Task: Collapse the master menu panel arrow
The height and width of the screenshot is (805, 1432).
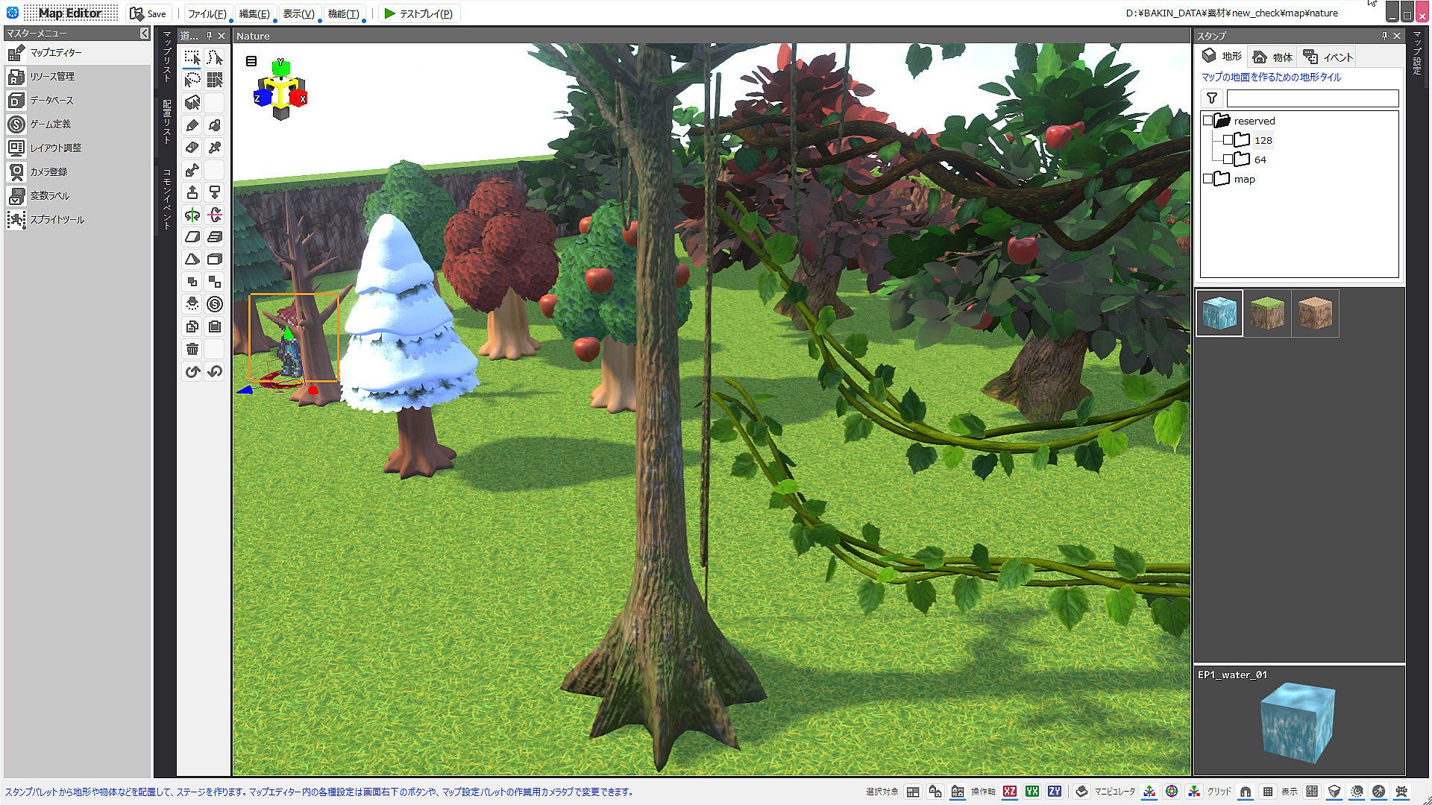Action: (144, 34)
